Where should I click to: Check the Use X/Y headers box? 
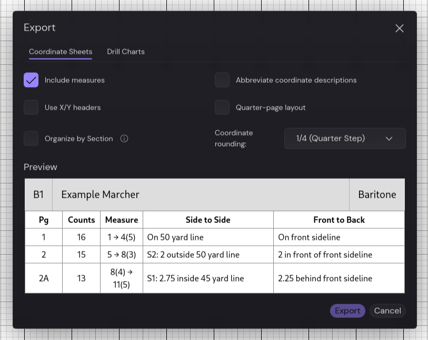(31, 108)
